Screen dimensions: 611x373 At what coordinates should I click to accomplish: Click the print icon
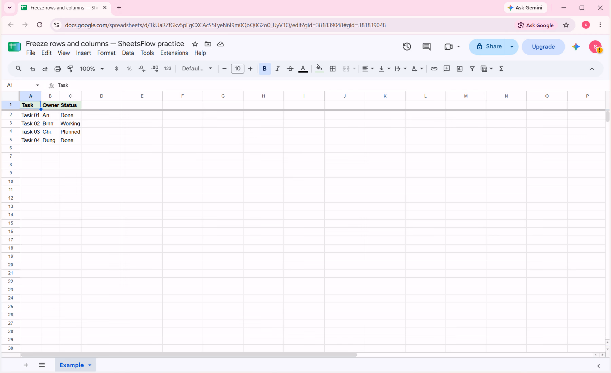pyautogui.click(x=58, y=69)
